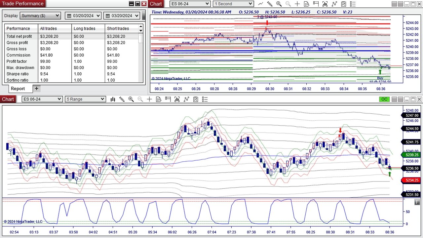This screenshot has height=238, width=423.
Task: Click Long trades column header
Action: [x=88, y=28]
